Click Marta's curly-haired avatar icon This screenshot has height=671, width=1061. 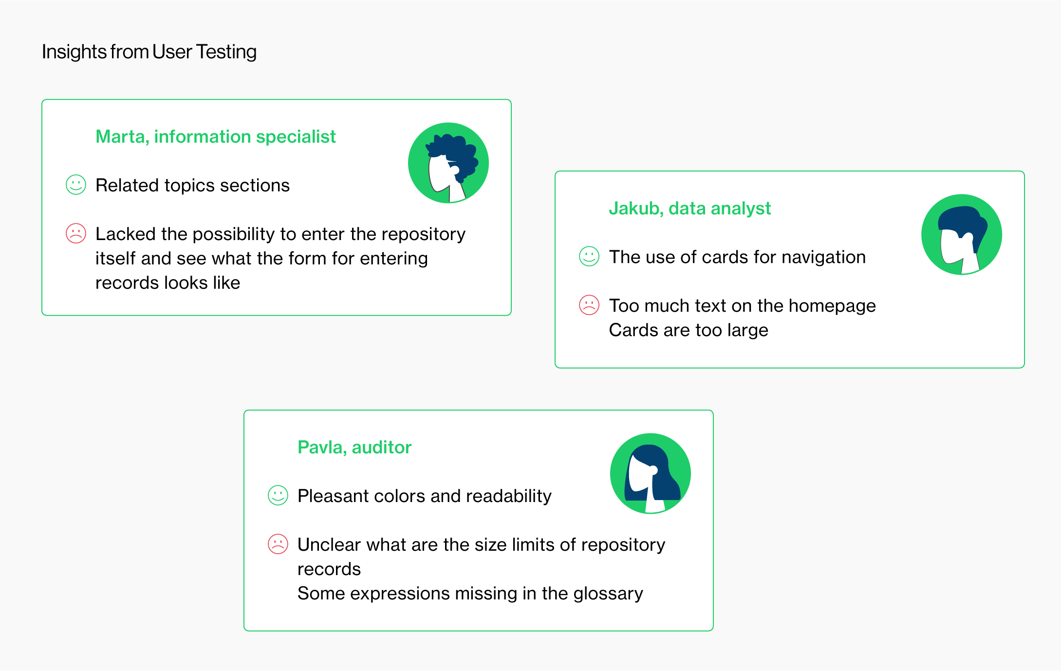coord(448,163)
